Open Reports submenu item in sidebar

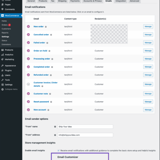(x=5, y=33)
